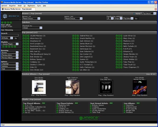Click the Logout link
This screenshot has width=158, height=127.
[x=4, y=27]
